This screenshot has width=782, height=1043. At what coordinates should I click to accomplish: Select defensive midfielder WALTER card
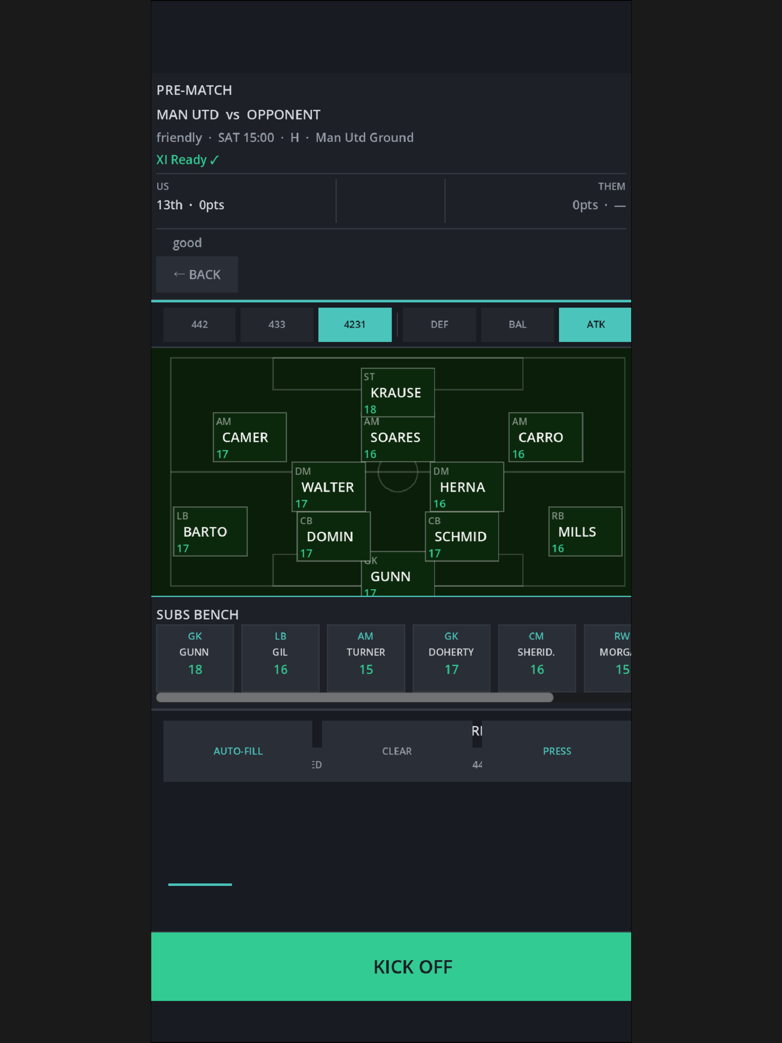pos(328,487)
